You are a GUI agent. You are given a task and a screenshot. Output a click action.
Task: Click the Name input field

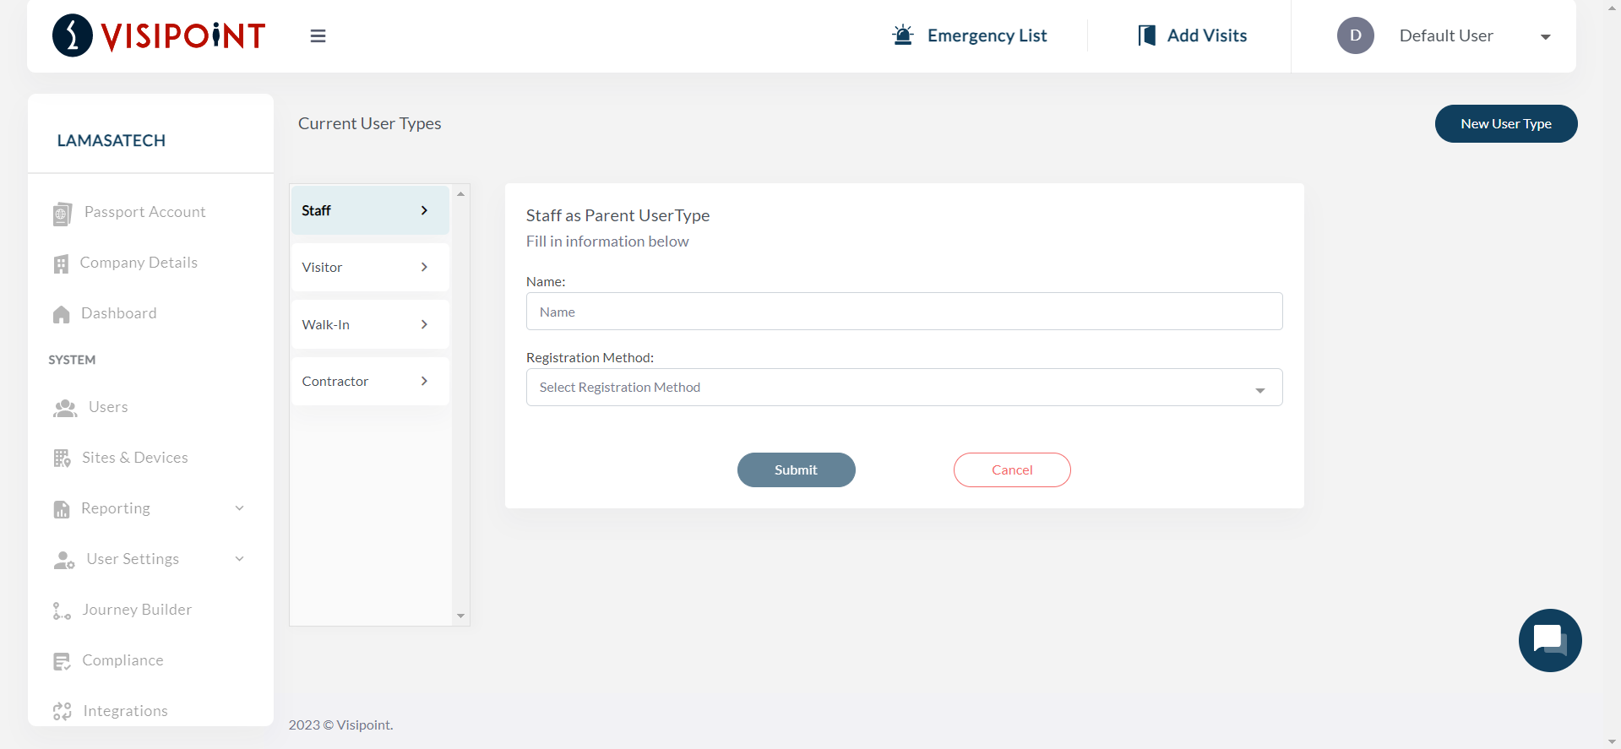coord(904,312)
